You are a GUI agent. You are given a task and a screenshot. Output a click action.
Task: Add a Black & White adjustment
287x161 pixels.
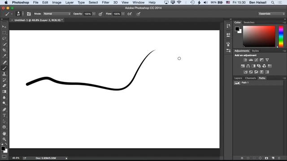tap(253, 66)
